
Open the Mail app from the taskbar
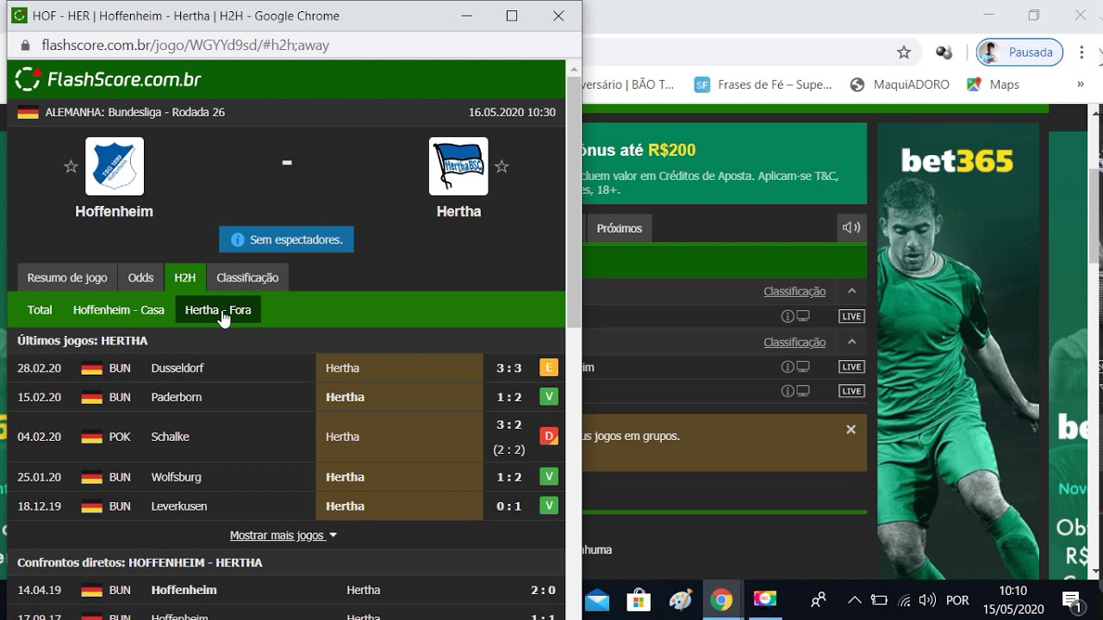pyautogui.click(x=596, y=600)
